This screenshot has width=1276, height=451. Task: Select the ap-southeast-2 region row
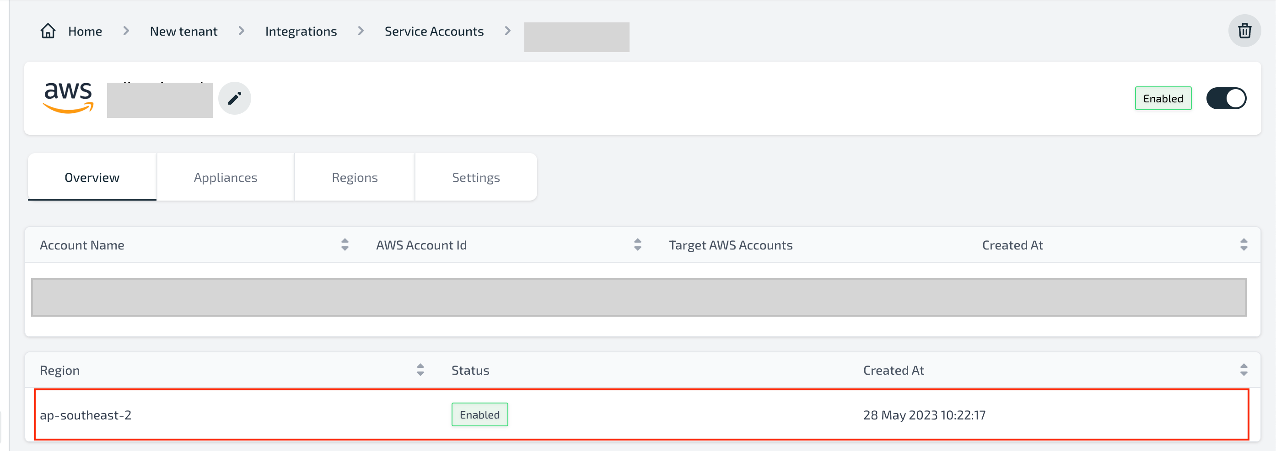[641, 414]
